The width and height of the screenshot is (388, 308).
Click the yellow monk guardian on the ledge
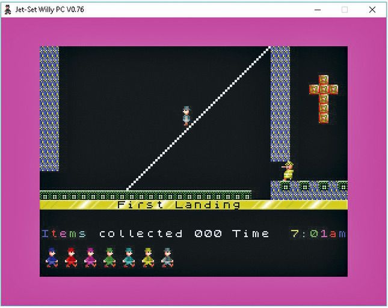click(288, 171)
